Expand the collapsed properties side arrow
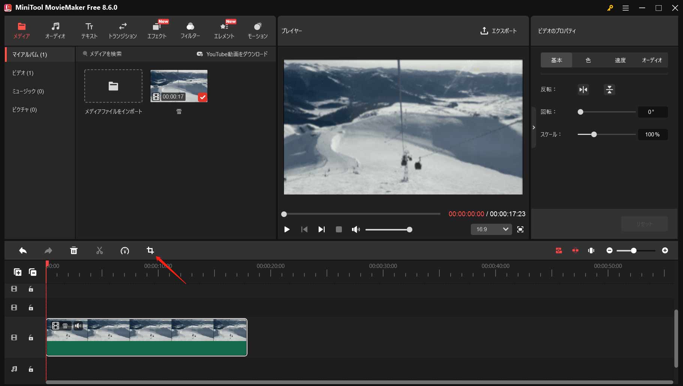683x386 pixels. pyautogui.click(x=534, y=127)
